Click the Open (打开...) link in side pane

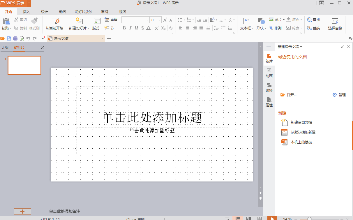[291, 95]
